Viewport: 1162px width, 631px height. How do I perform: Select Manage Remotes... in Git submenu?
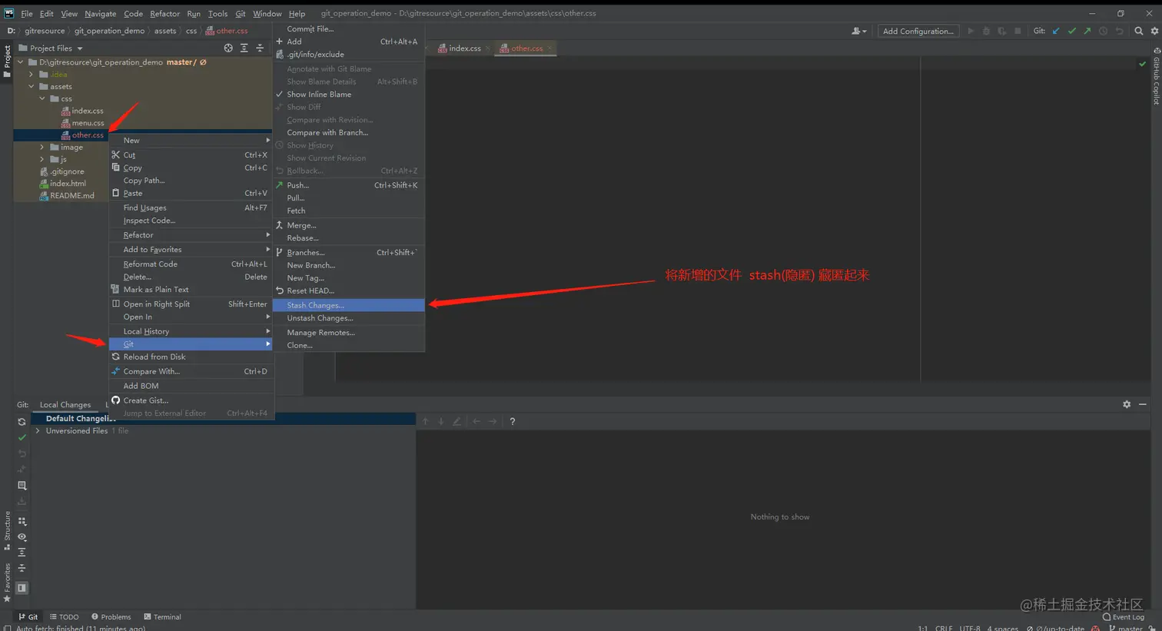[x=348, y=333]
